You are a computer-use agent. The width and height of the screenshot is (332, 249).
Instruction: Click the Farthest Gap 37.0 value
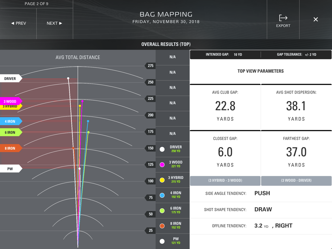point(296,152)
